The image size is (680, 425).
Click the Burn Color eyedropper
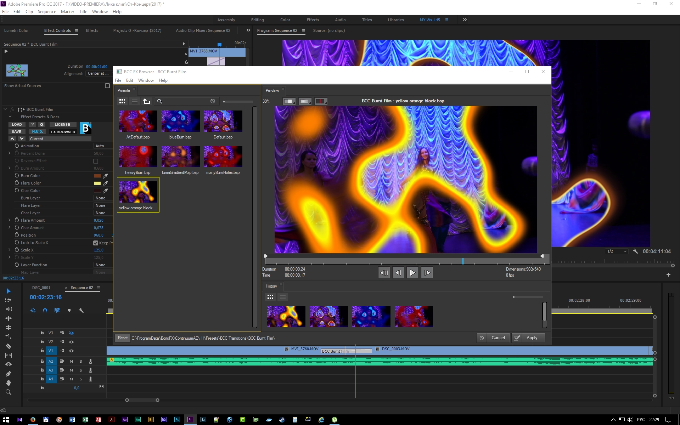click(105, 176)
